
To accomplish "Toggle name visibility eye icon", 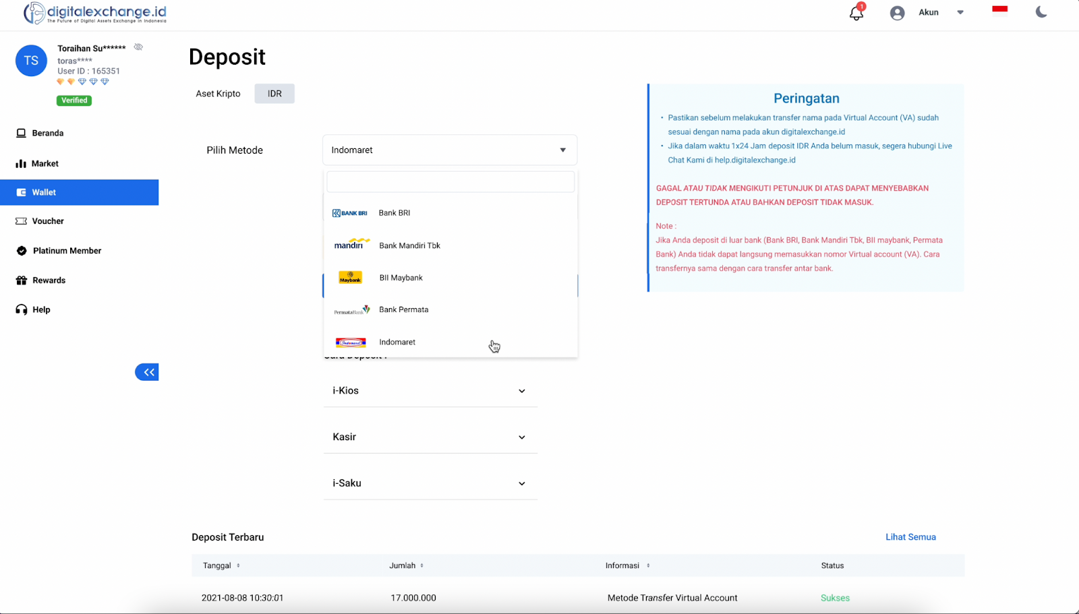I will coord(138,47).
